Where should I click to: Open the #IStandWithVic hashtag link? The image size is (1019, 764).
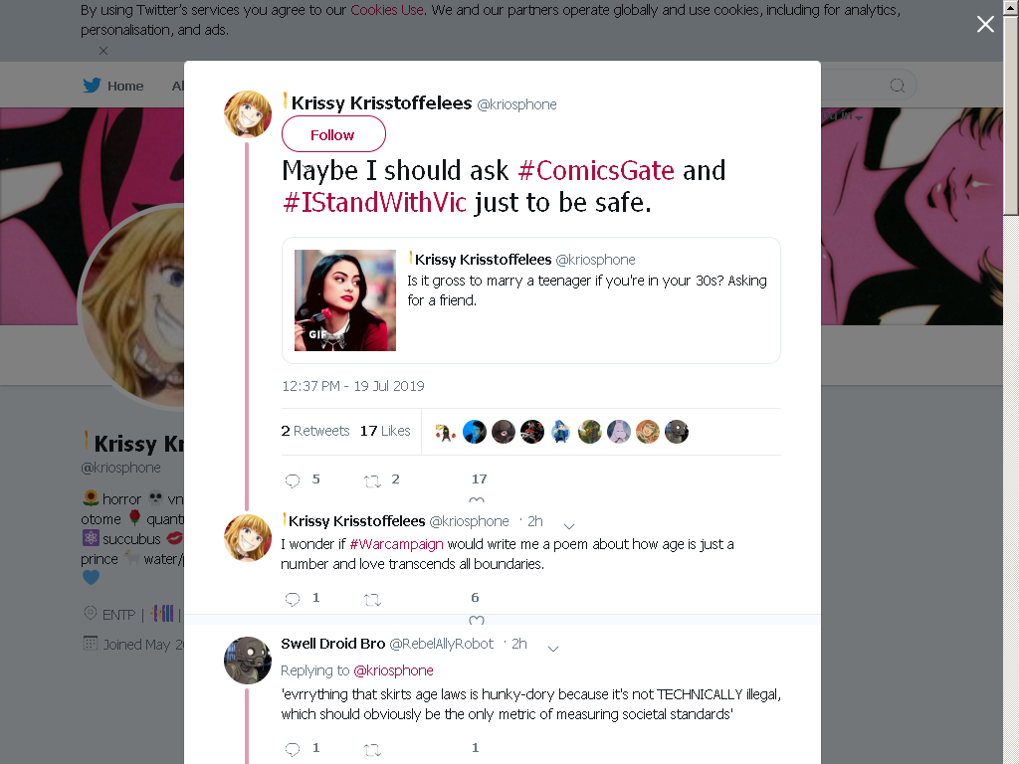374,203
